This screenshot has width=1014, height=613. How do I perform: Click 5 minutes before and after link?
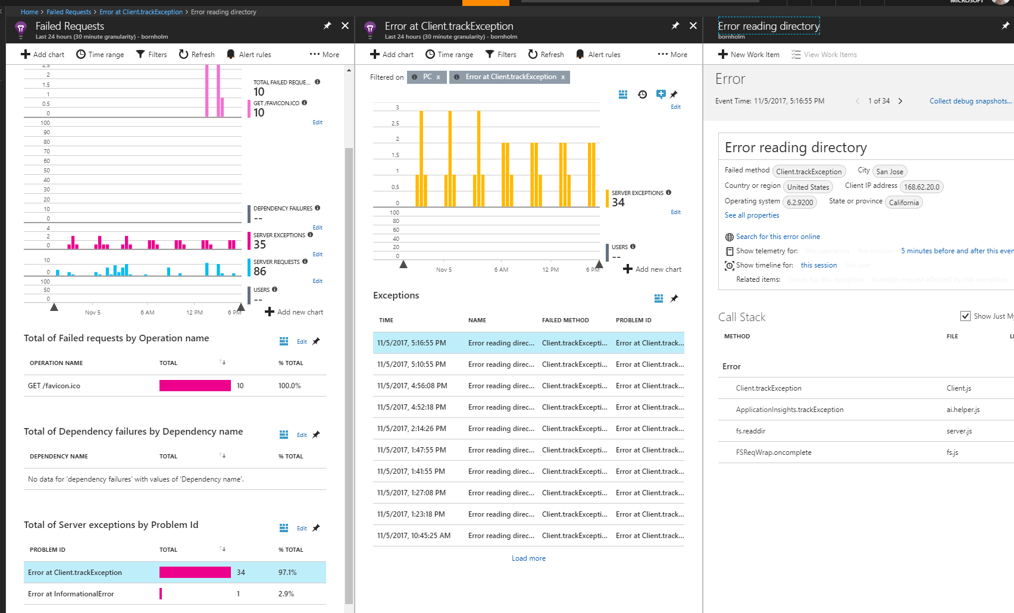(957, 251)
